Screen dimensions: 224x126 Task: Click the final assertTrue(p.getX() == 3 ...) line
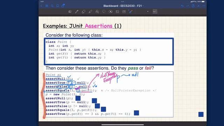point(88,114)
